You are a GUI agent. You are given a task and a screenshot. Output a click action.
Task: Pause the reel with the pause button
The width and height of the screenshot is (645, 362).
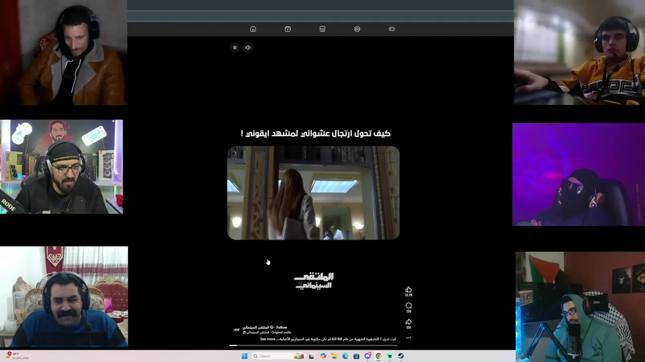pos(234,47)
